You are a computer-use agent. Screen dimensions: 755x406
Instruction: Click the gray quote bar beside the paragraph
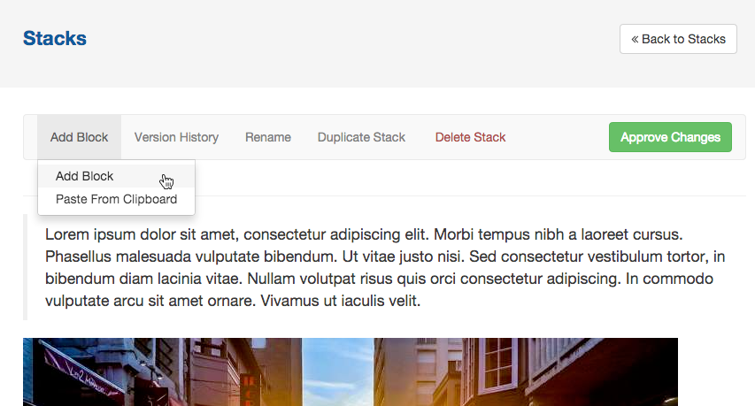[x=25, y=267]
